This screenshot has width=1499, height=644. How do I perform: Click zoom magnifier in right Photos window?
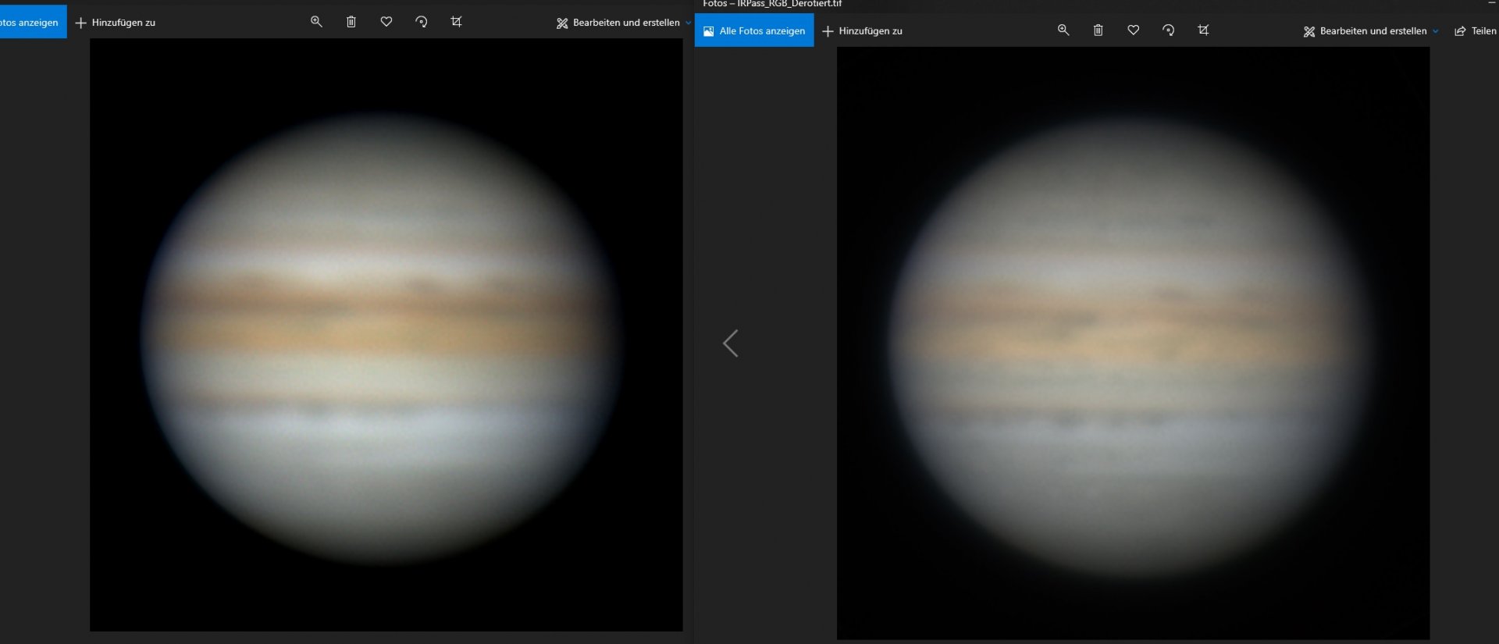point(1063,30)
